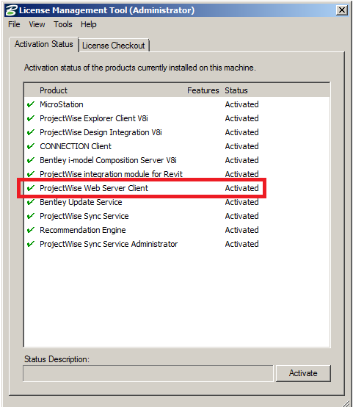The height and width of the screenshot is (407, 353).
Task: Click the Status Description field
Action: pos(148,373)
